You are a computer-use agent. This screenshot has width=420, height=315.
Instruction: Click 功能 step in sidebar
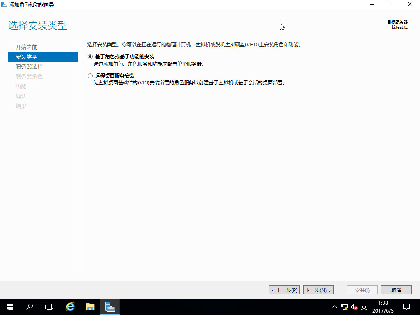(21, 87)
